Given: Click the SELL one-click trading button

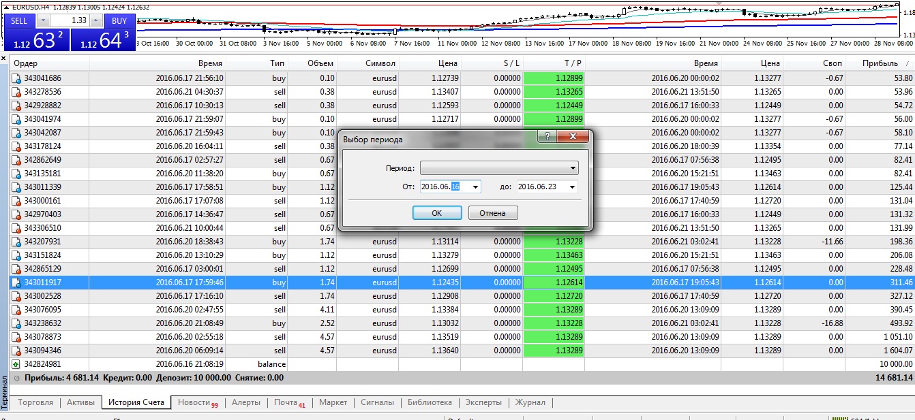Looking at the screenshot, I should click(x=19, y=20).
